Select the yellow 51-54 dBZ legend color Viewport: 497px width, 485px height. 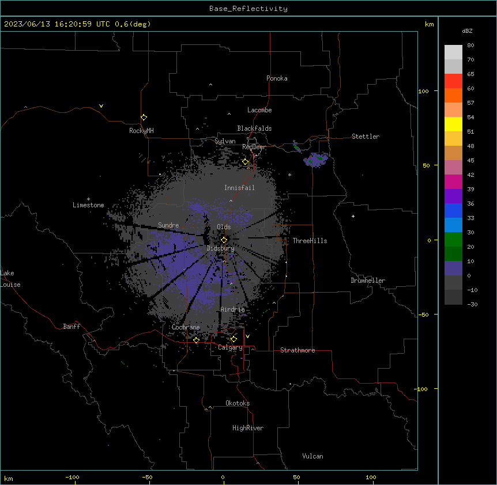[453, 124]
